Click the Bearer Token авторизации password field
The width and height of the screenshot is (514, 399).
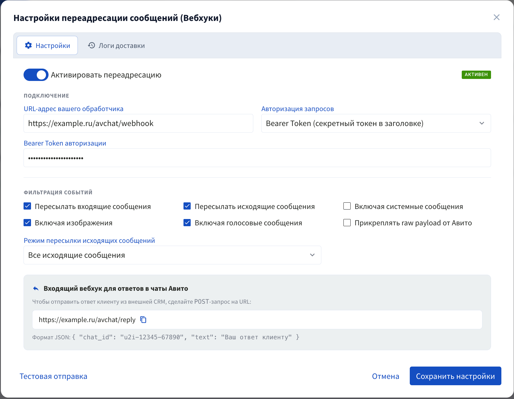[x=257, y=158]
